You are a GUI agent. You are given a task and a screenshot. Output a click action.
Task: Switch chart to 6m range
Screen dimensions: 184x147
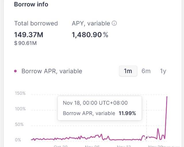pyautogui.click(x=146, y=71)
